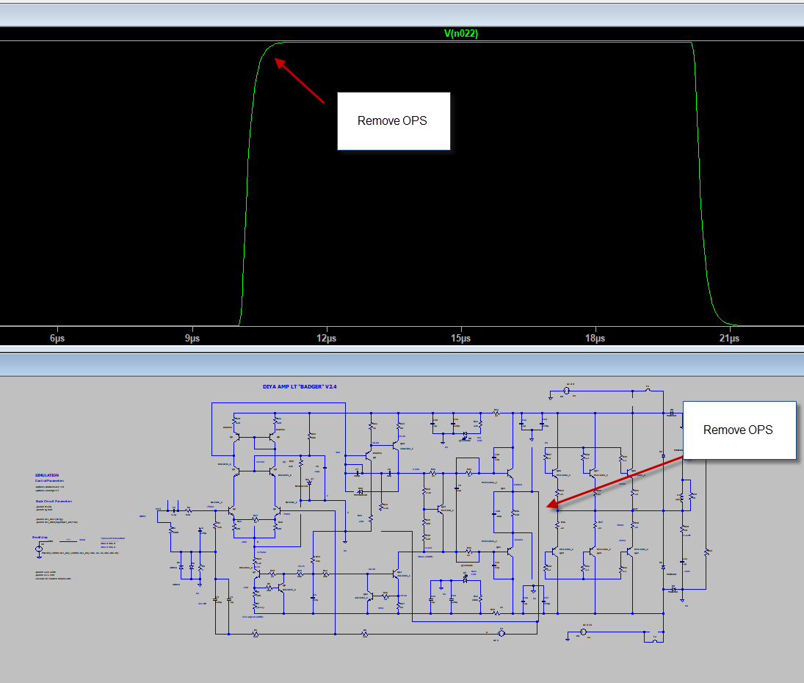The image size is (804, 683).
Task: Click the Small step voltage source symbol
Action: (x=39, y=549)
